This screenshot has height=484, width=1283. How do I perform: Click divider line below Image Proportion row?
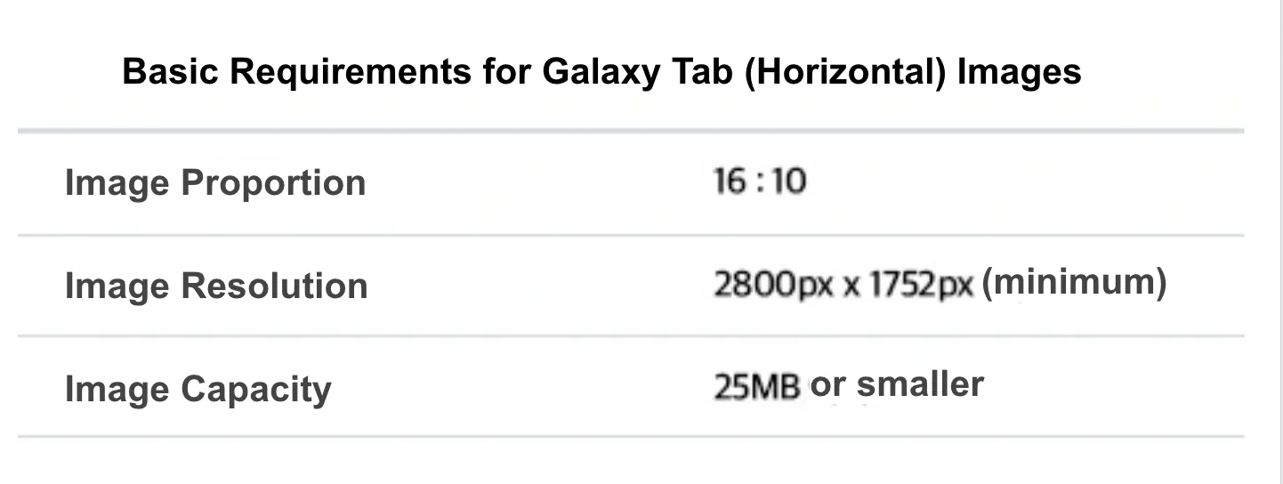(631, 236)
